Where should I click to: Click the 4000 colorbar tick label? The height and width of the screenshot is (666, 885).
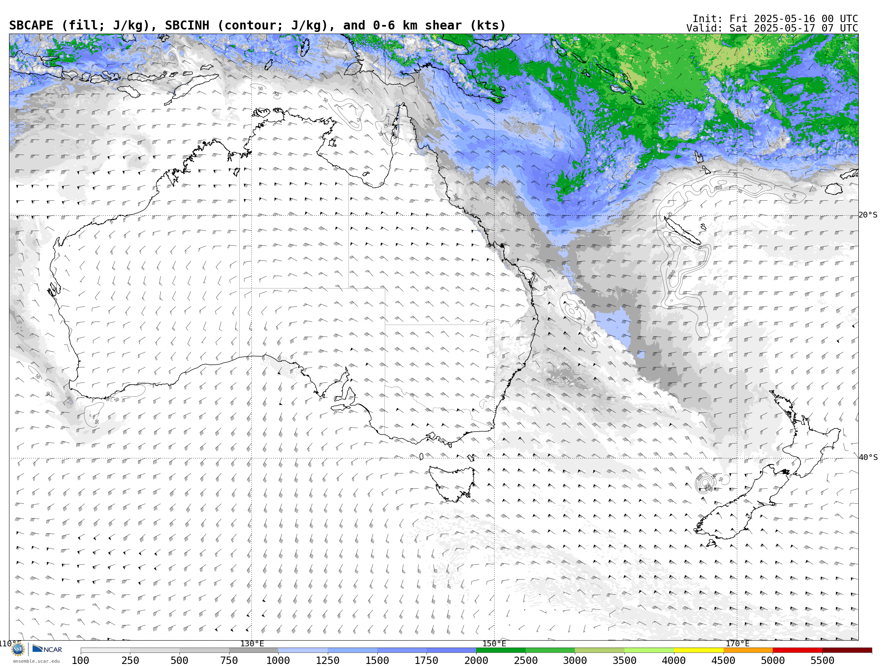click(x=674, y=661)
